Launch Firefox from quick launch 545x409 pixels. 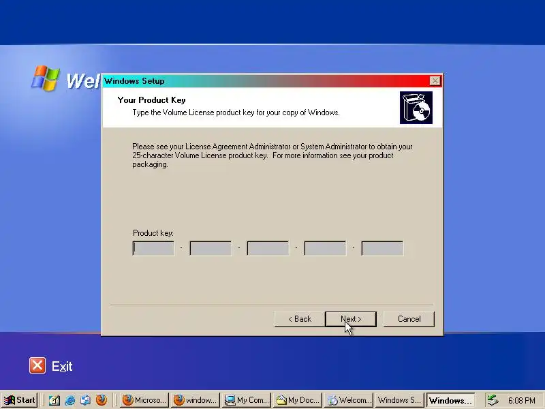click(x=101, y=400)
